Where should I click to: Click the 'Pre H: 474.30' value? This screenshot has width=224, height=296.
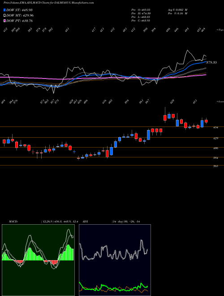(141, 13)
